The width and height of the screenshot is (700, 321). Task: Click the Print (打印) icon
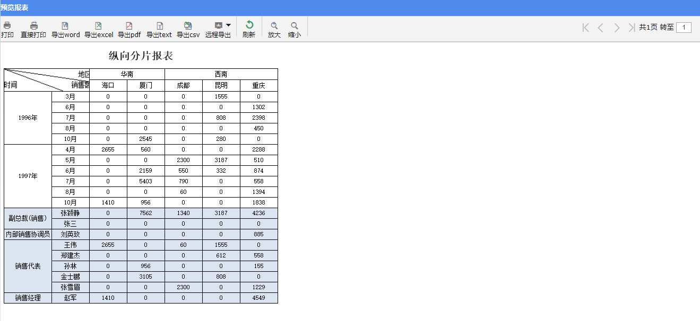click(7, 25)
